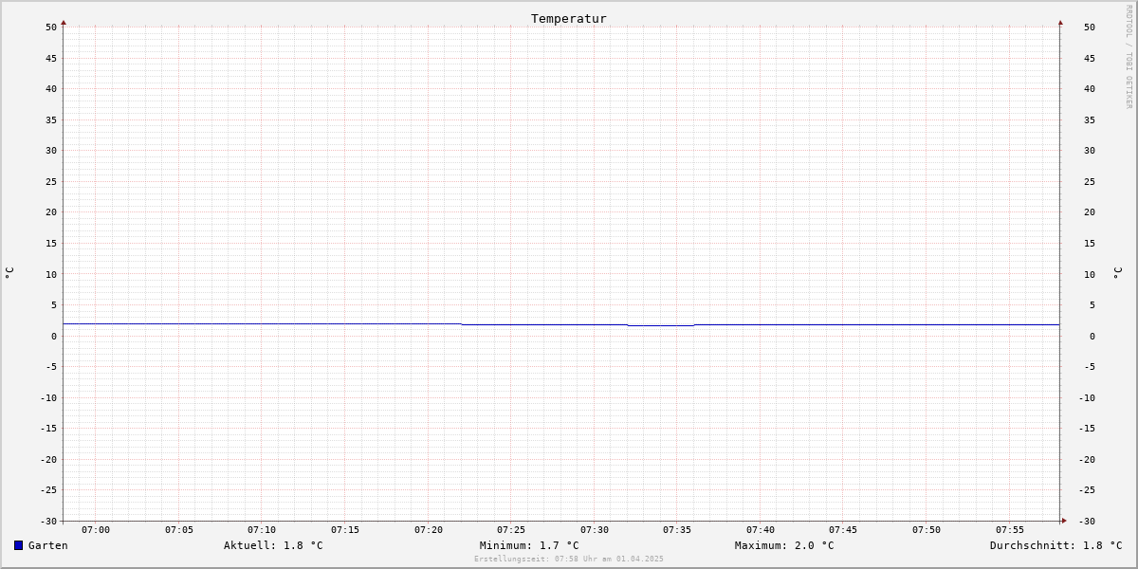Click the vertical RRDTOOL watermark text
This screenshot has height=569, width=1138.
[1129, 57]
